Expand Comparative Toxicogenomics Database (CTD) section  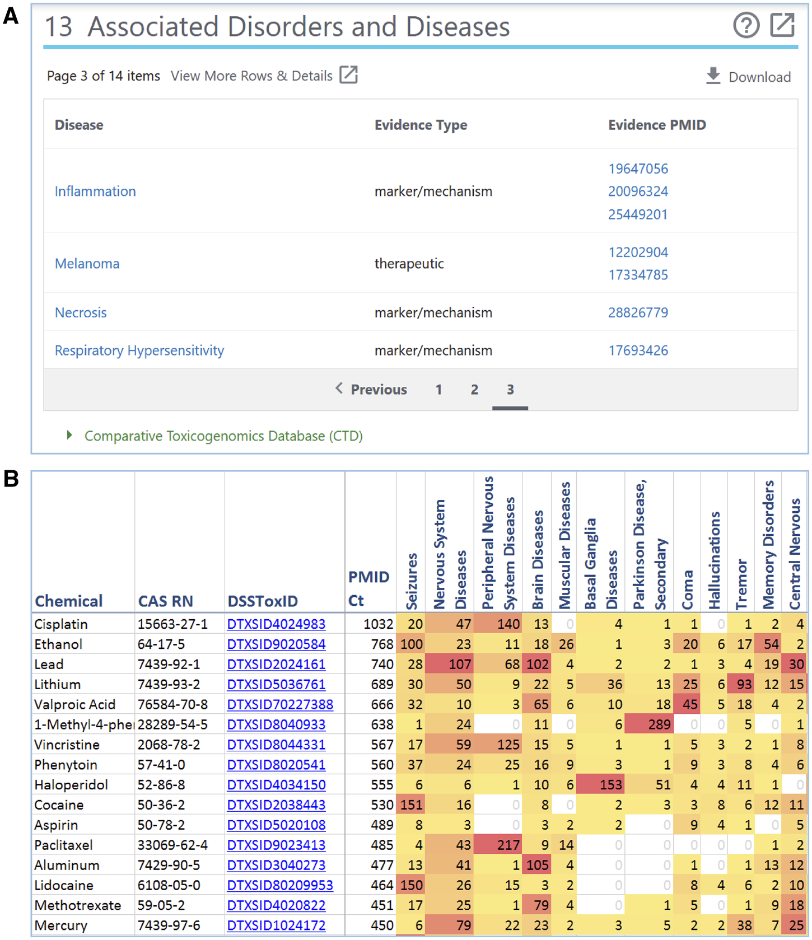[69, 435]
